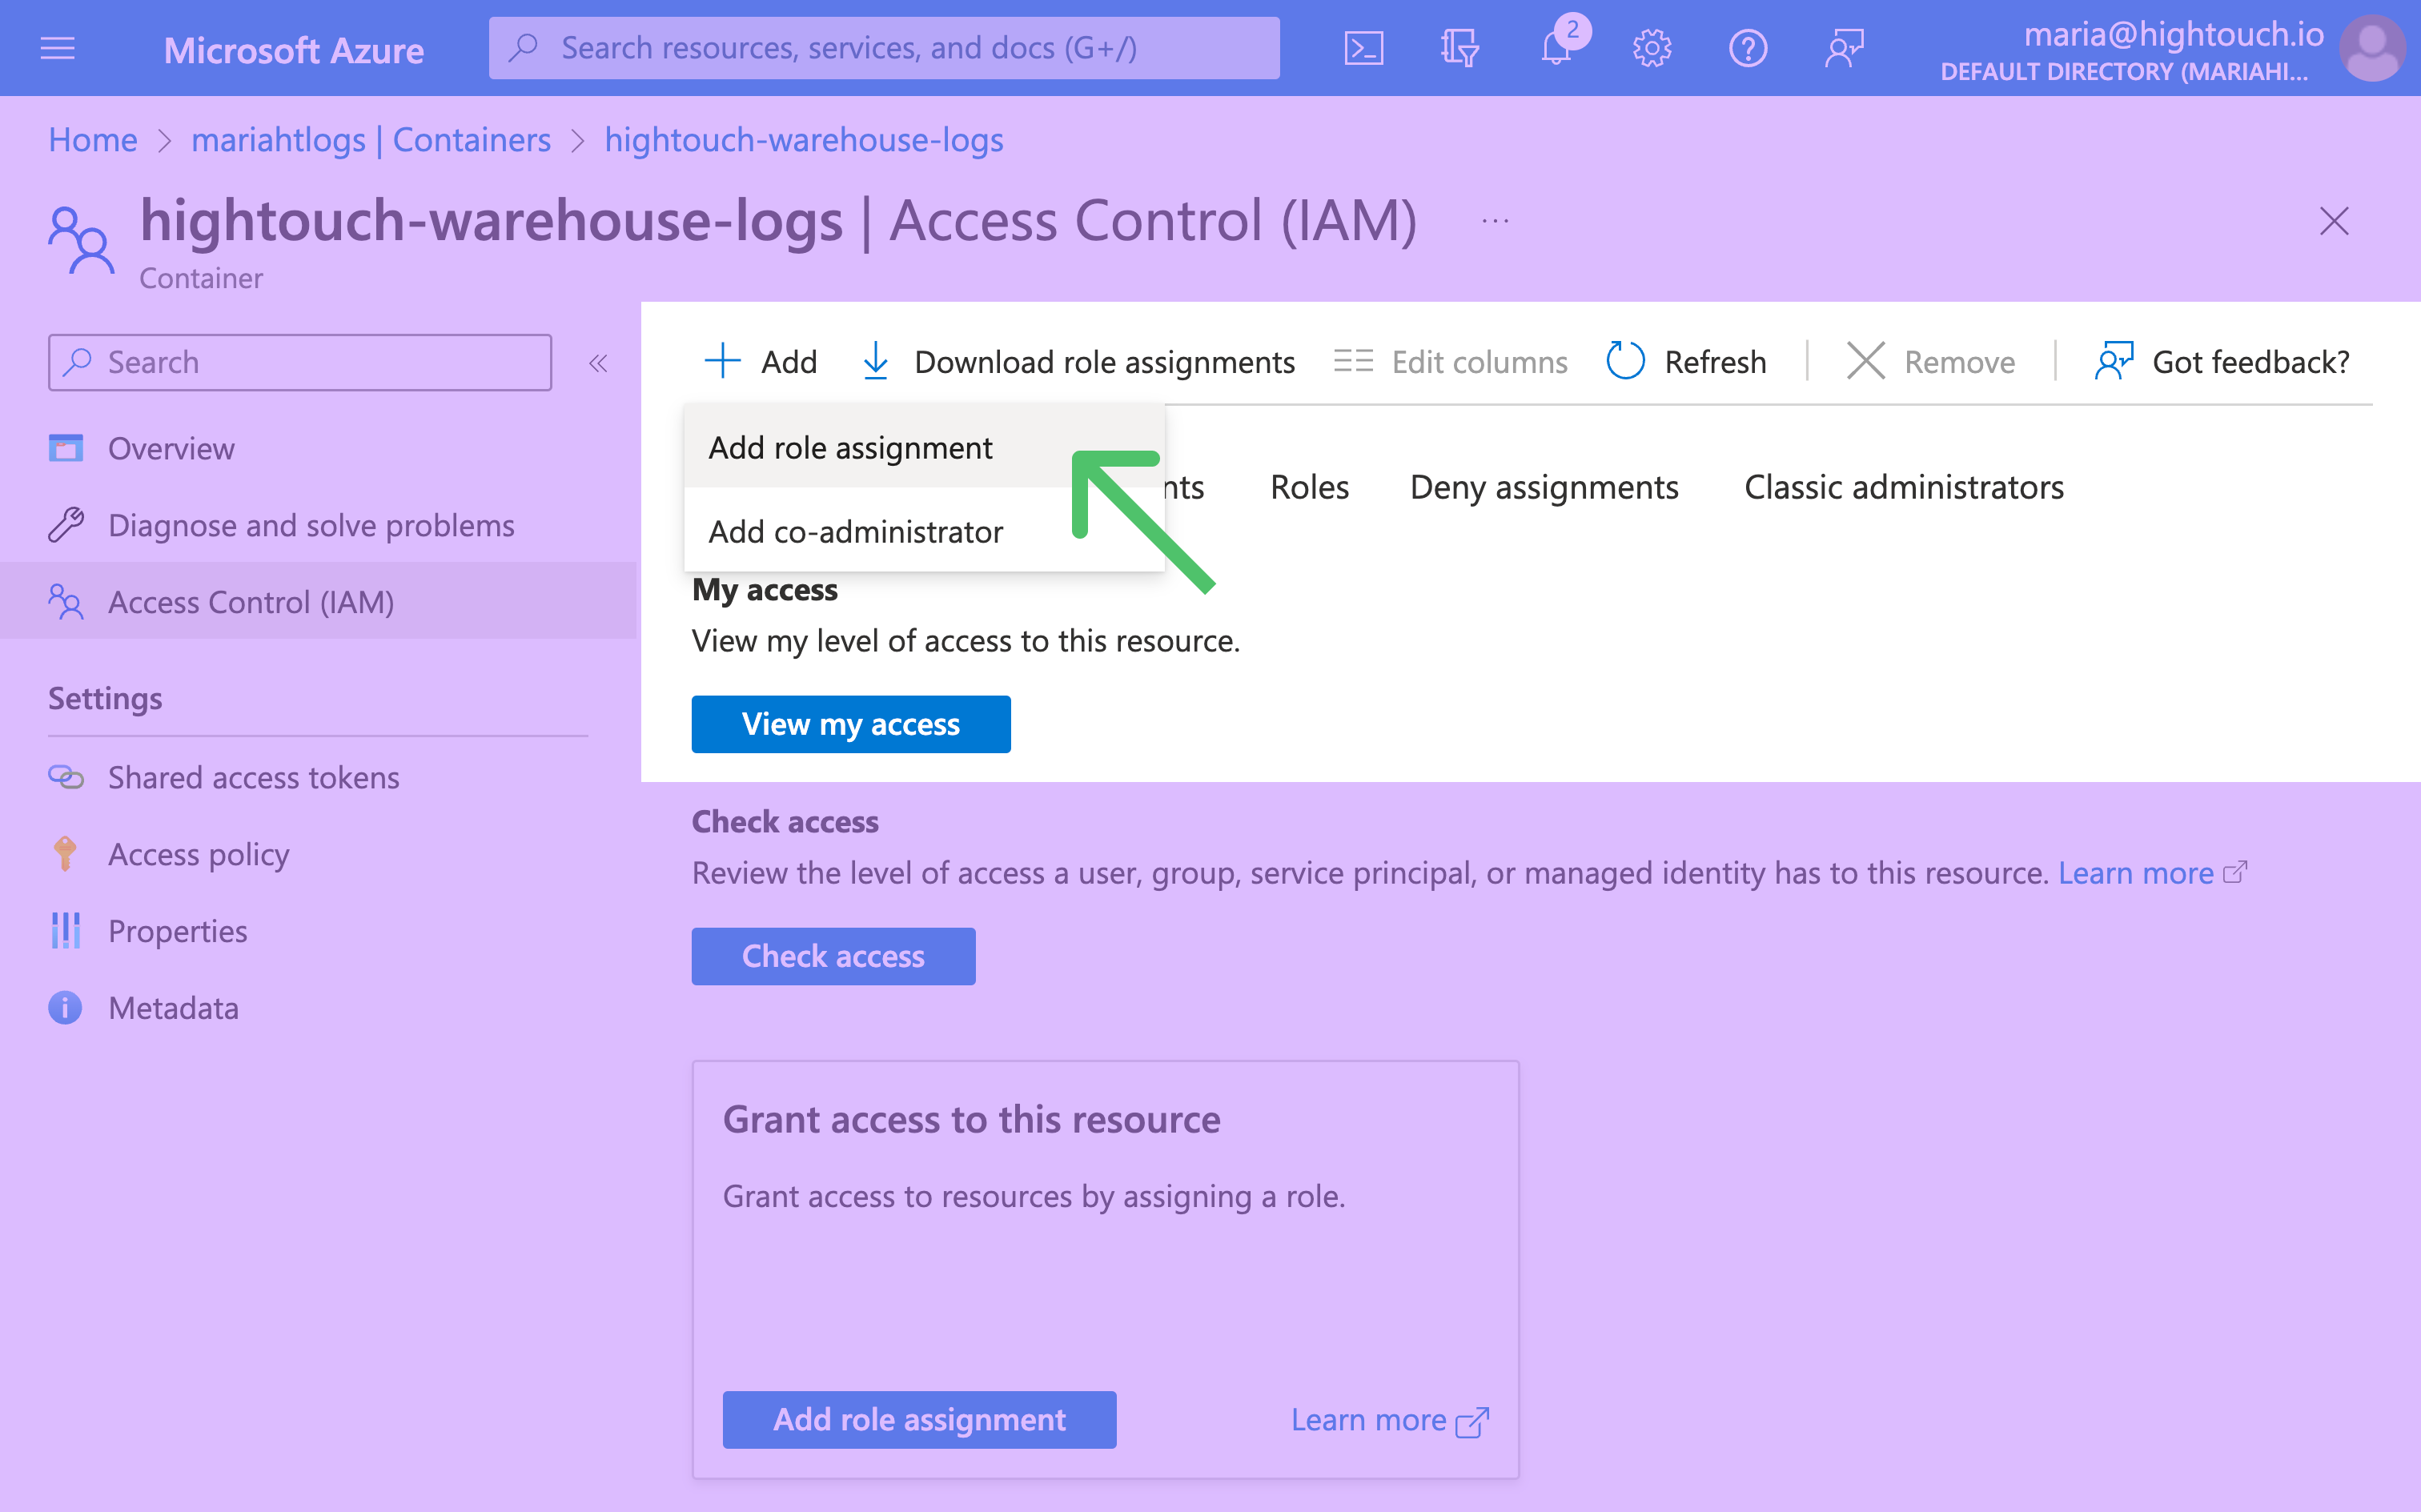This screenshot has width=2421, height=1512.
Task: Open Learn more link under Check access
Action: [x=2152, y=873]
